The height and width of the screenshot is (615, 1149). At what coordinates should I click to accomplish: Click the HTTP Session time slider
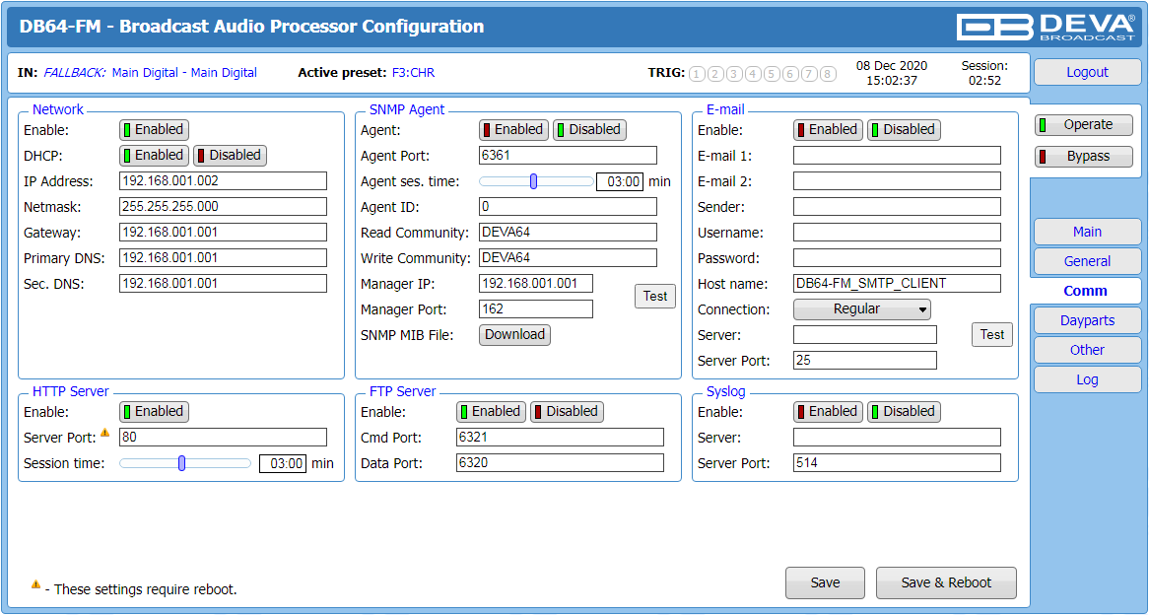tap(184, 463)
